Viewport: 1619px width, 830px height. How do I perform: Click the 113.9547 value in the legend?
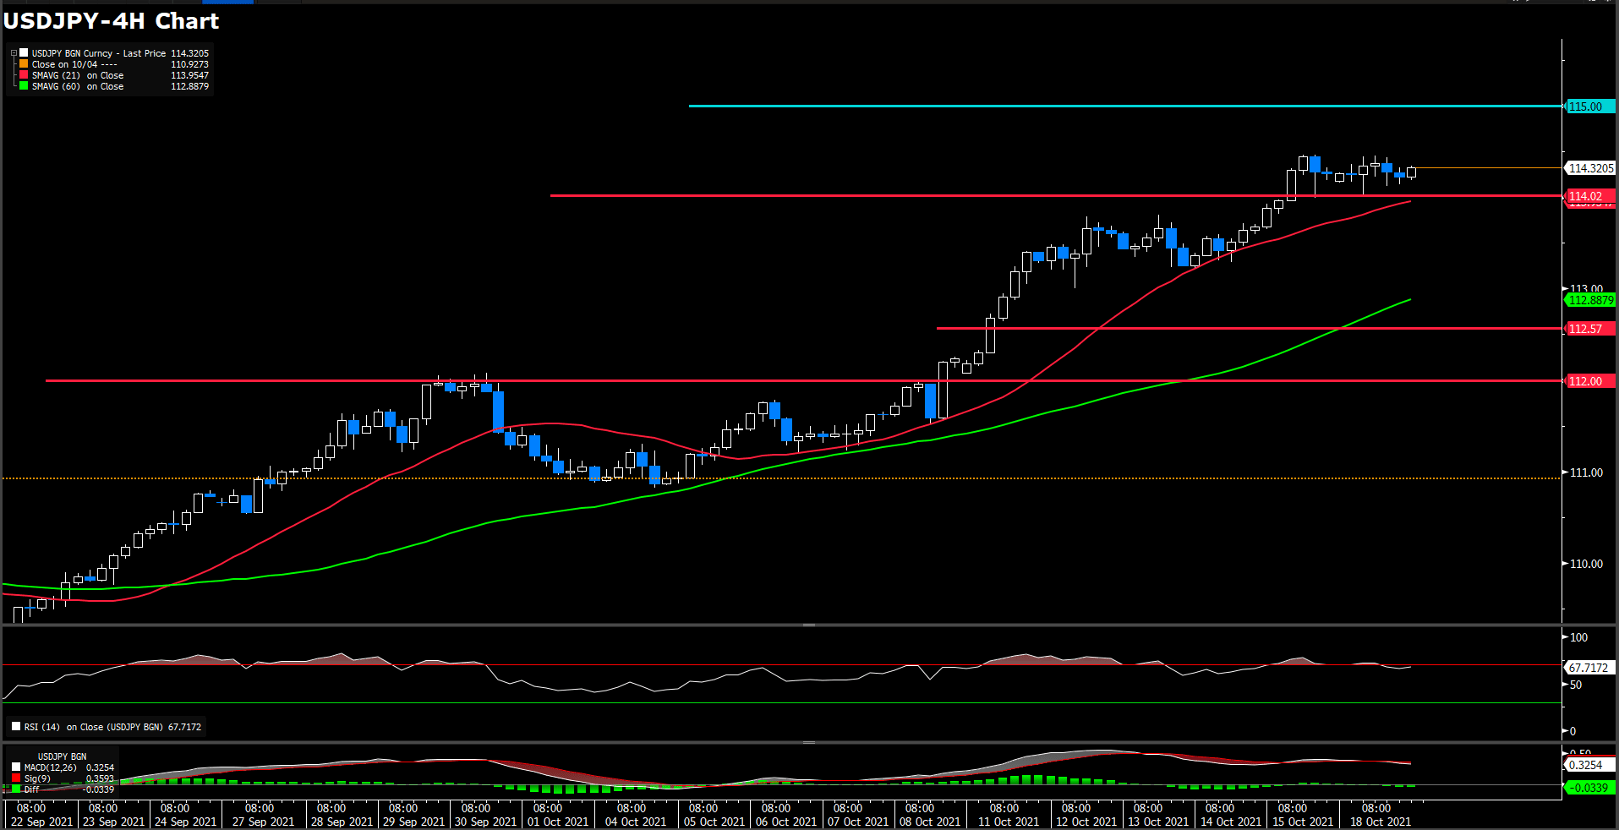(x=189, y=75)
